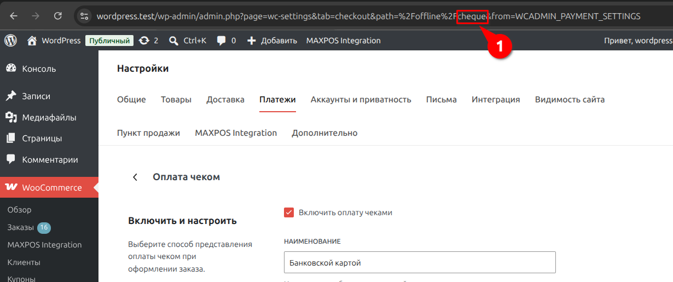Switch to the Платежи settings tab
This screenshot has height=282, width=673.
pos(277,100)
